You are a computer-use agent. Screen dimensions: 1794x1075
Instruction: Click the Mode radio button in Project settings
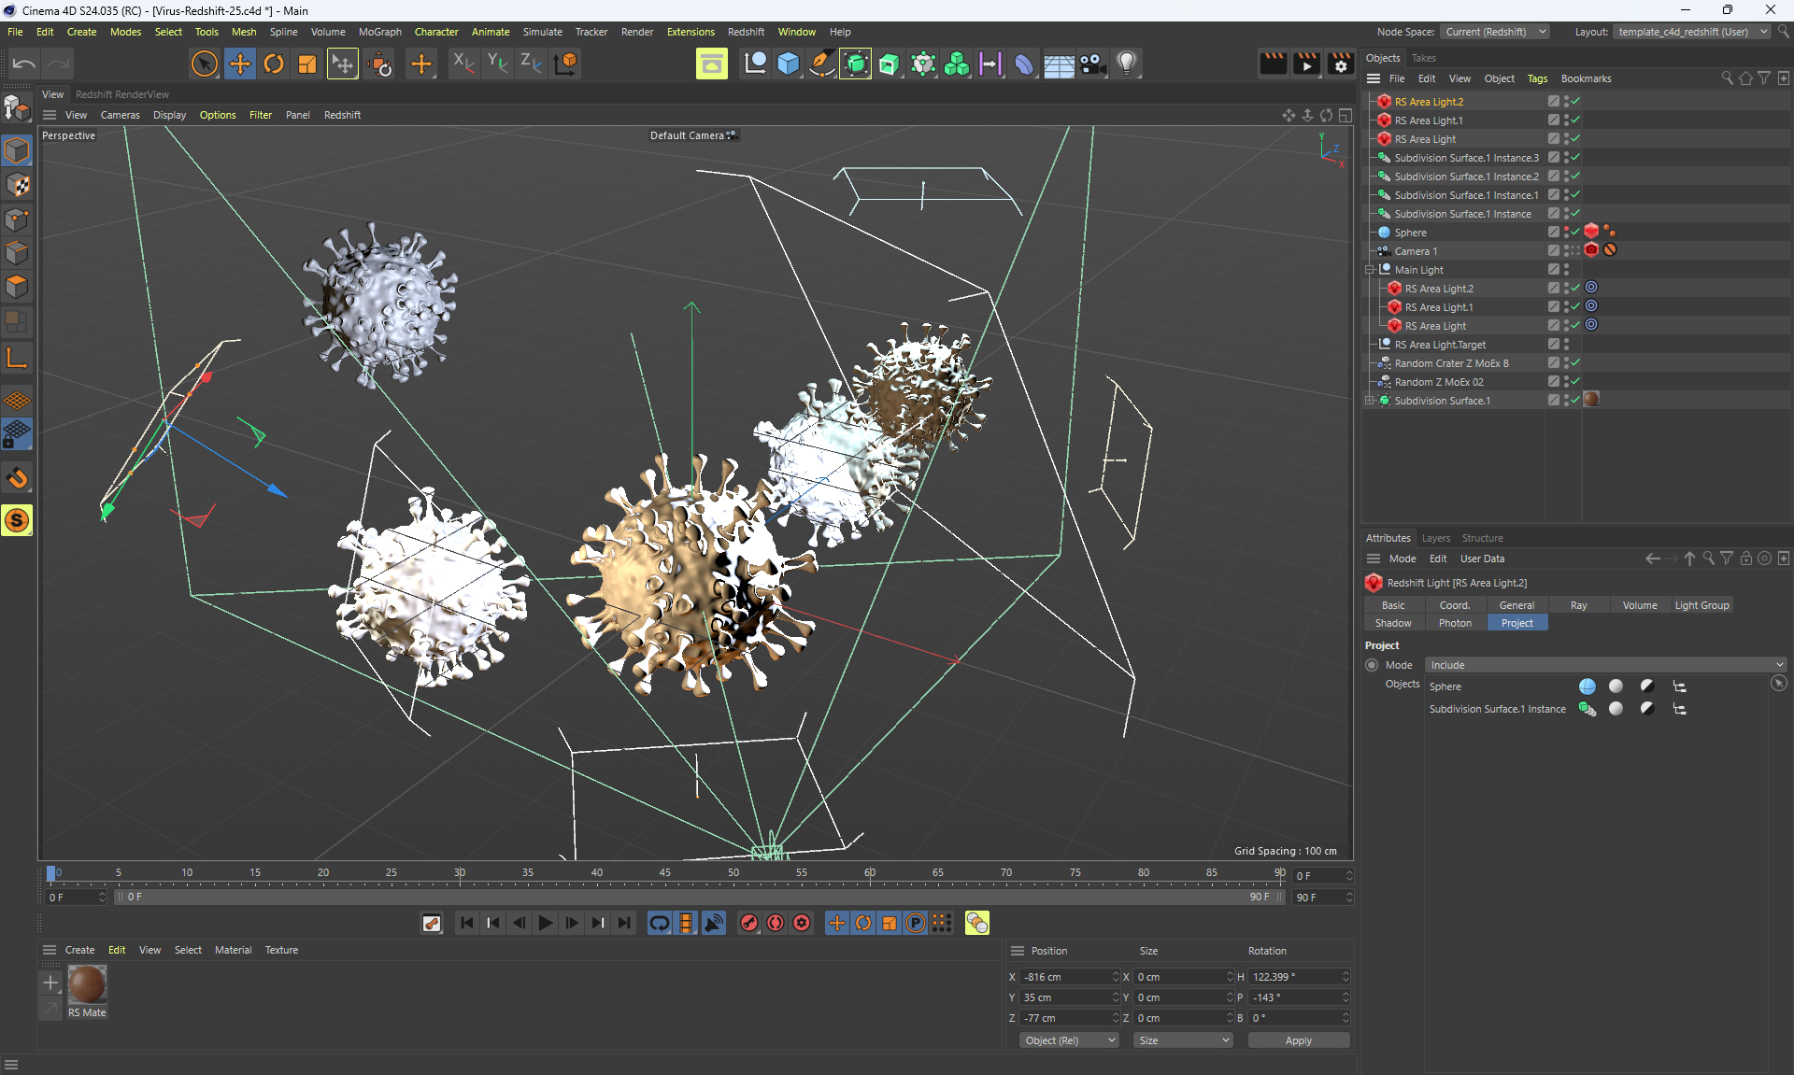pyautogui.click(x=1372, y=665)
